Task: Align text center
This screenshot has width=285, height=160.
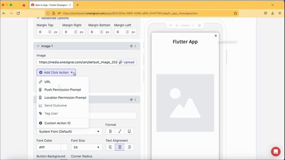Action: coord(120,147)
